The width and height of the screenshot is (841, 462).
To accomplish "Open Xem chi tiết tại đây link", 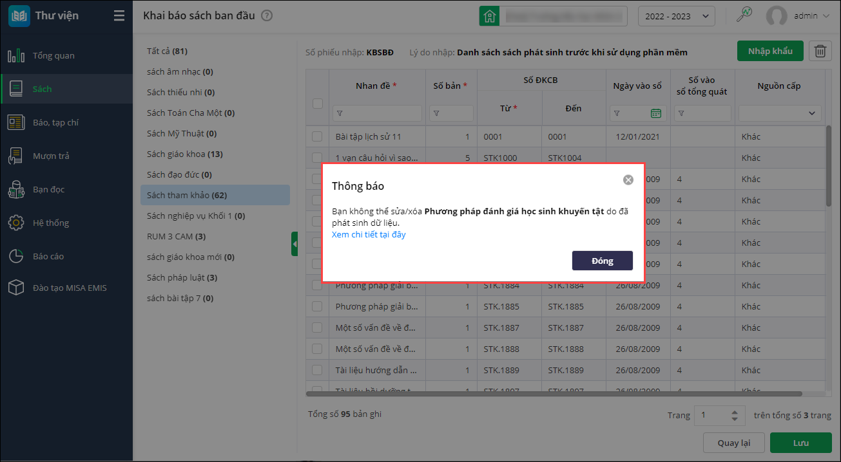I will [x=369, y=234].
